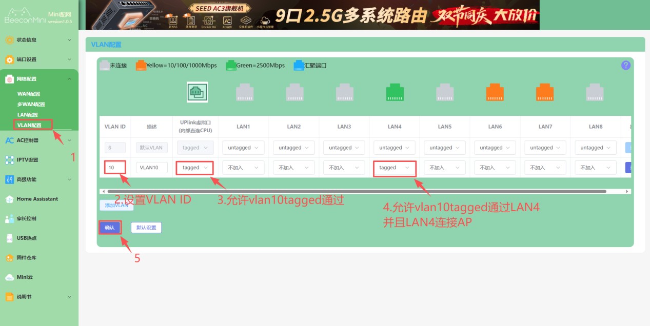The image size is (650, 326).
Task: Click the LAN5 grey port icon
Action: coord(445,92)
